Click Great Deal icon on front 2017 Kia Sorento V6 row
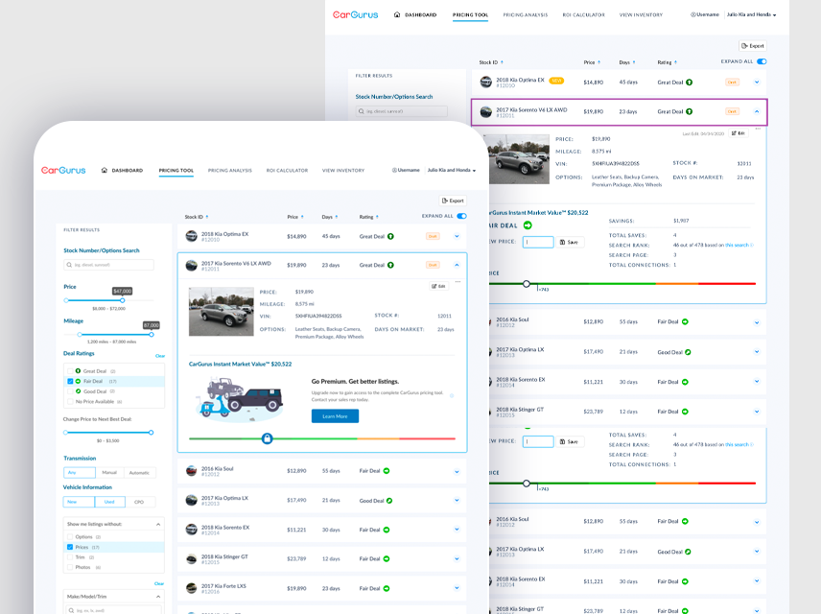The width and height of the screenshot is (821, 614). pos(390,265)
